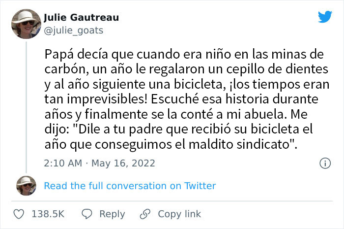Open the Julie Gautreau display name
344x229 pixels.
[81, 18]
